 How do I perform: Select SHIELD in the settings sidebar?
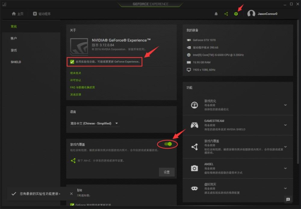(x=16, y=62)
